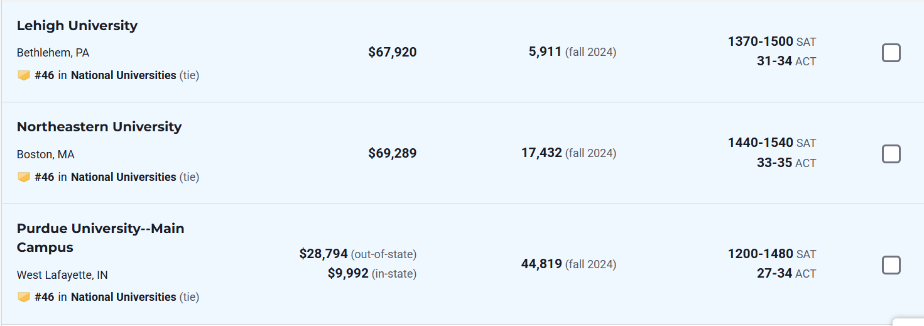Check the compare box for Lehigh University
924x326 pixels.
click(891, 53)
